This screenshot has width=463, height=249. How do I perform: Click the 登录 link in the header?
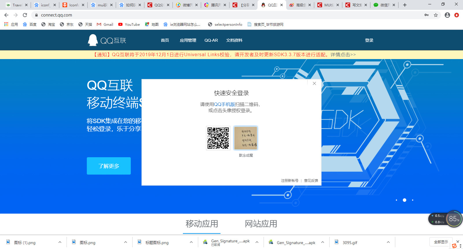[369, 40]
